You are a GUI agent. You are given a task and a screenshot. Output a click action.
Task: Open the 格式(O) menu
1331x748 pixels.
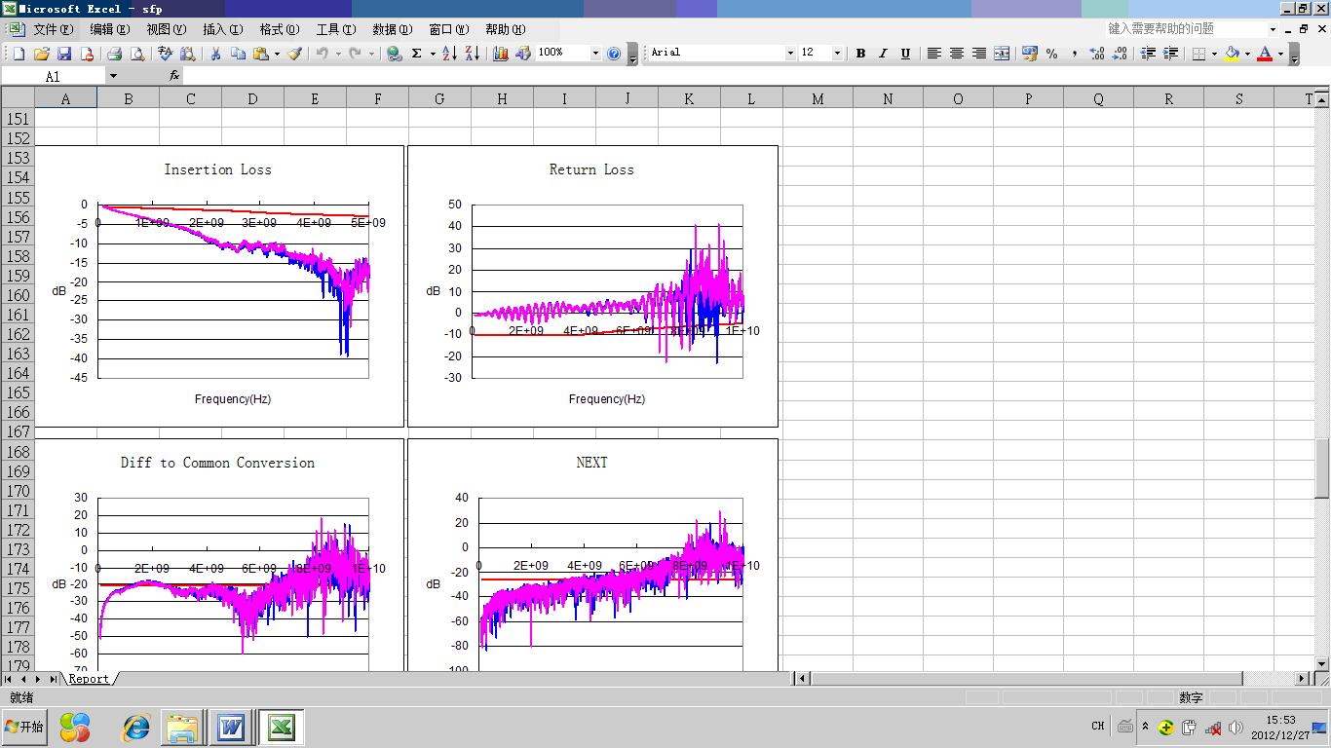click(279, 29)
